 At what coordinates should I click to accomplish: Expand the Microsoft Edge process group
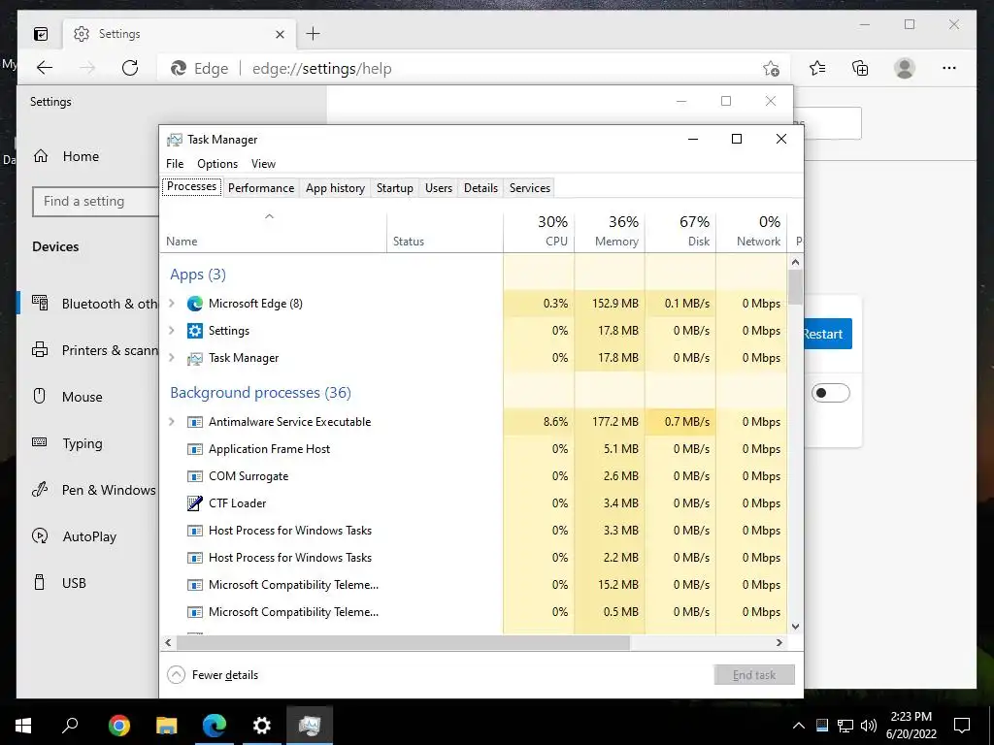171,304
